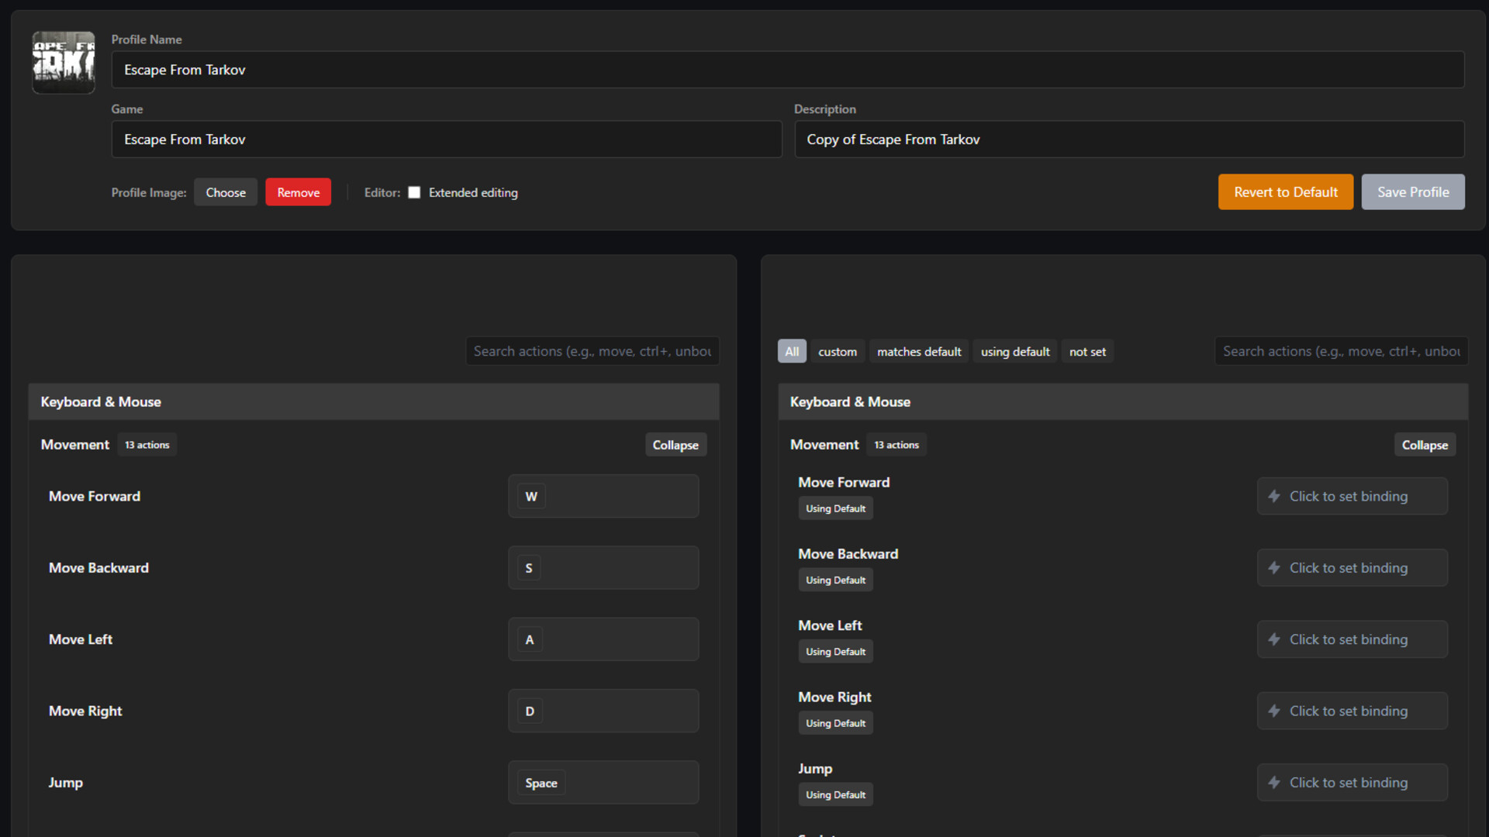Click the Using Default badge under Move Left
This screenshot has width=1489, height=837.
835,651
